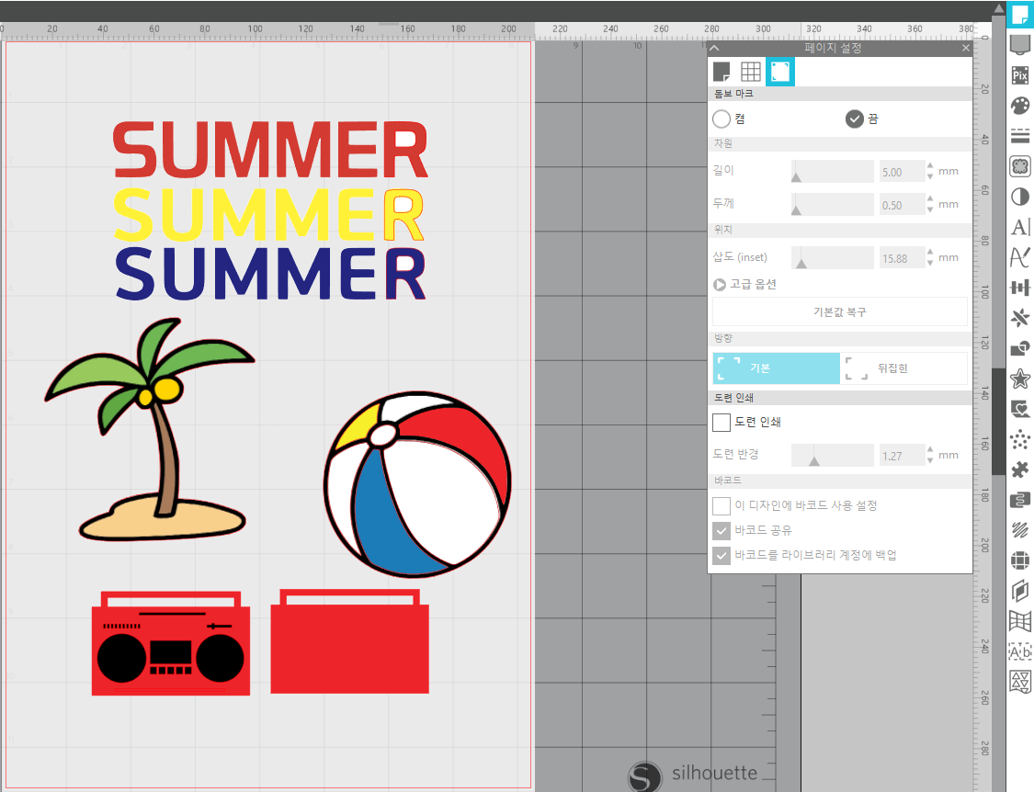Open the PixScan panel icon

coord(1019,74)
